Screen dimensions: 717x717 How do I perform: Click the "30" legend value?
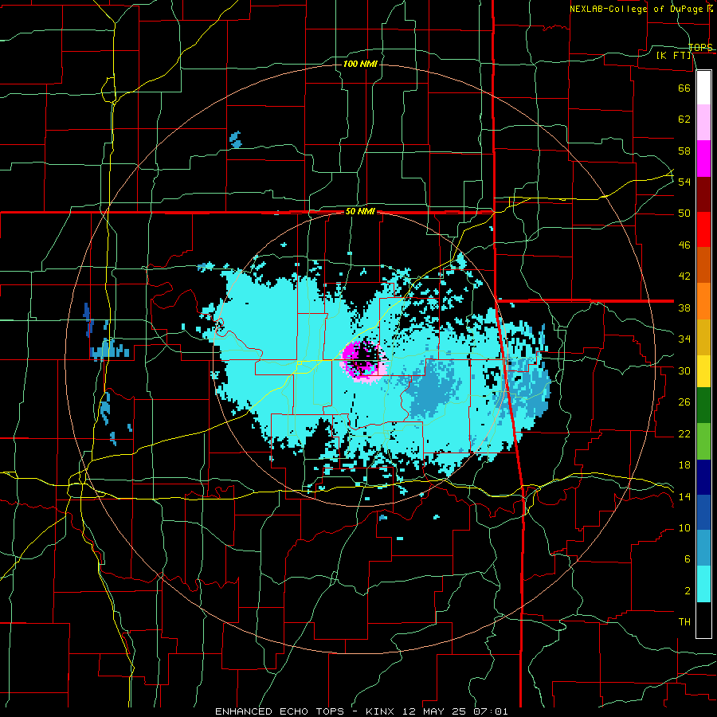pyautogui.click(x=684, y=370)
